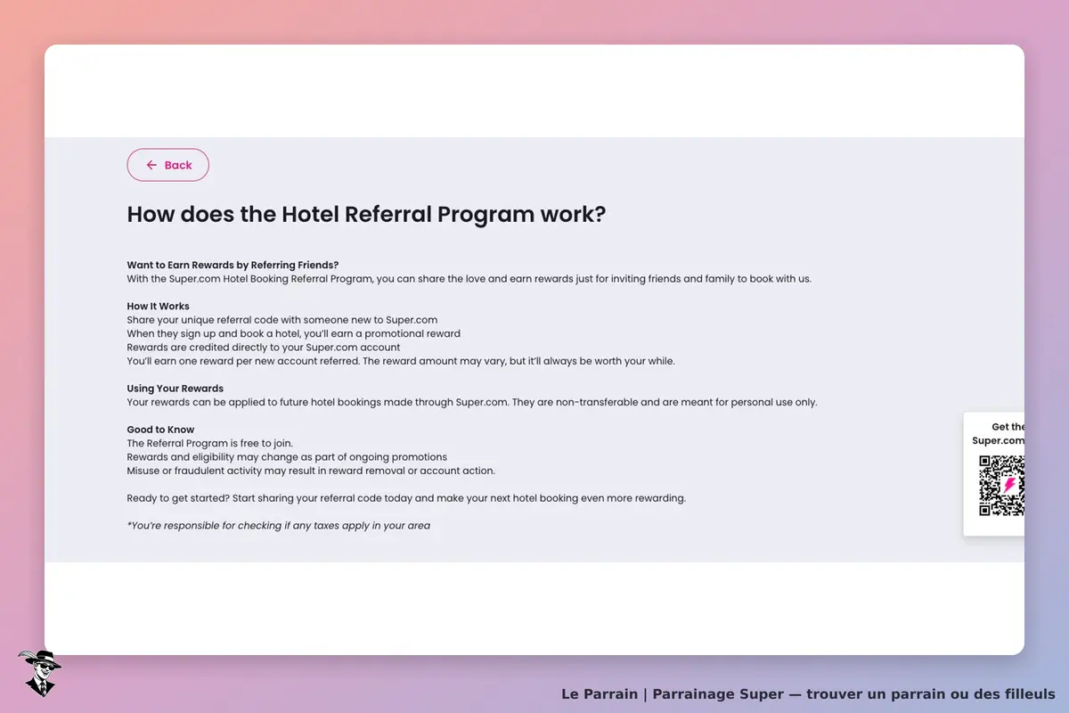1069x713 pixels.
Task: Click line 'You'll earn one reward per new account referred'
Action: [401, 361]
